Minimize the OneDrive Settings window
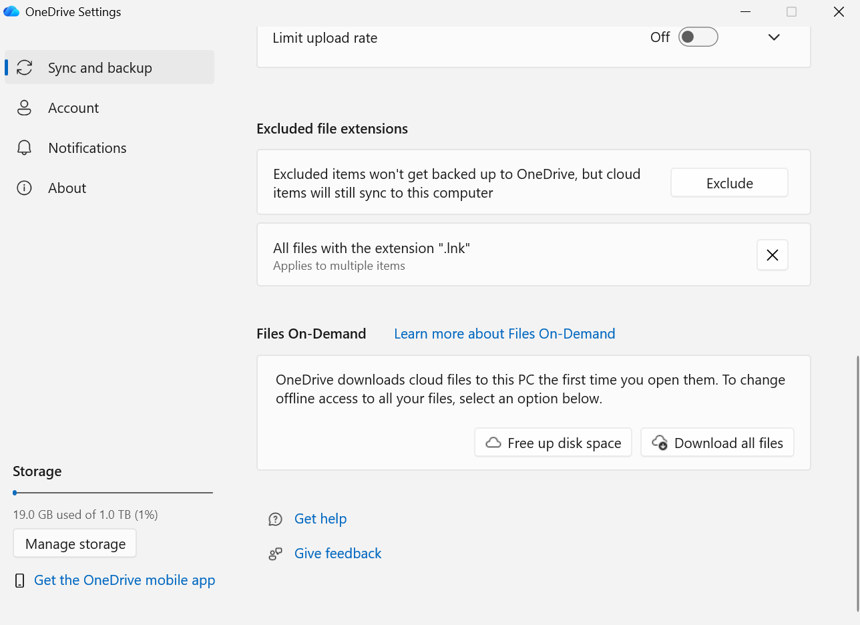 744,11
